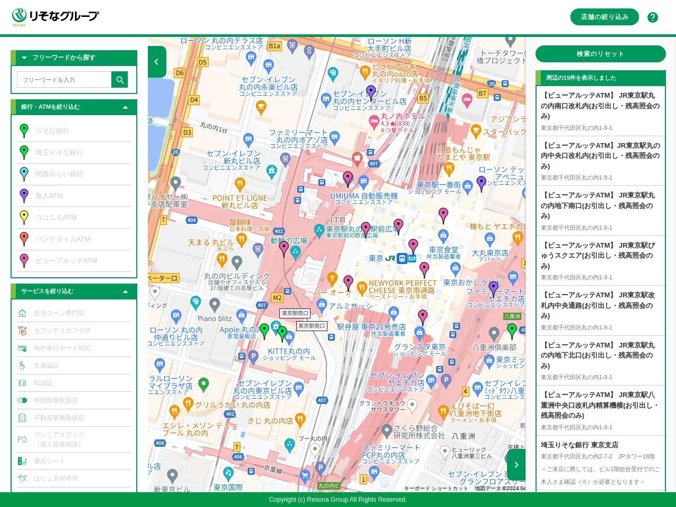Click magenta pin at 動輪の広場
The height and width of the screenshot is (507, 676).
284,248
